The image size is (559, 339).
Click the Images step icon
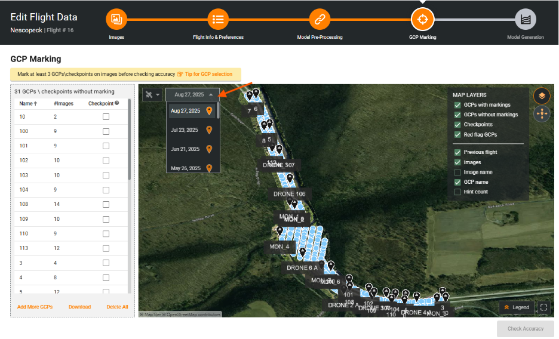pos(116,19)
